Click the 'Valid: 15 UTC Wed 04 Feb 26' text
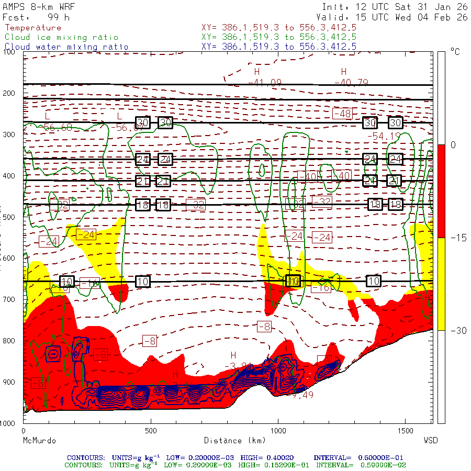 click(x=391, y=17)
